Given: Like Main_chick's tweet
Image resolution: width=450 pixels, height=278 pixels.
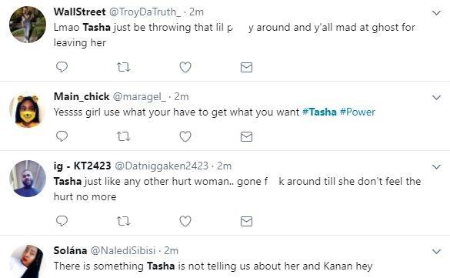Looking at the screenshot, I should (185, 136).
